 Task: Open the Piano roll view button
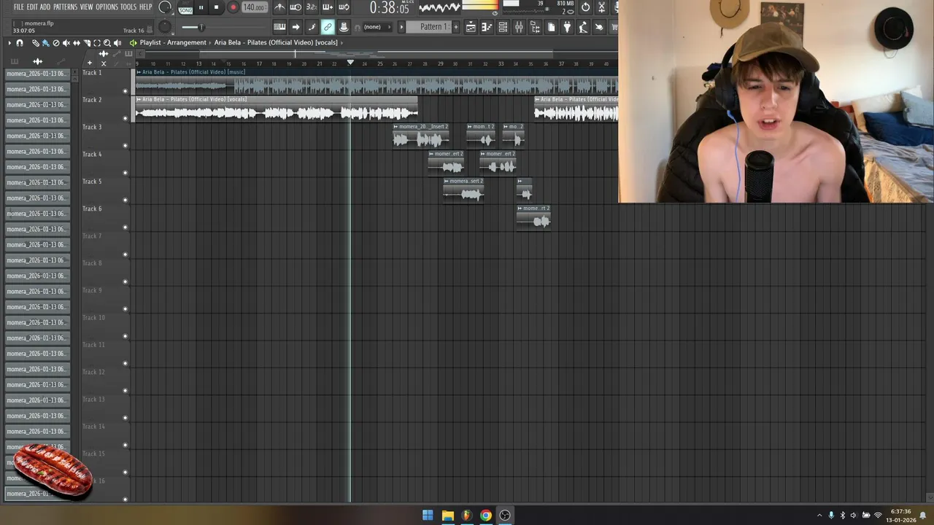point(487,27)
